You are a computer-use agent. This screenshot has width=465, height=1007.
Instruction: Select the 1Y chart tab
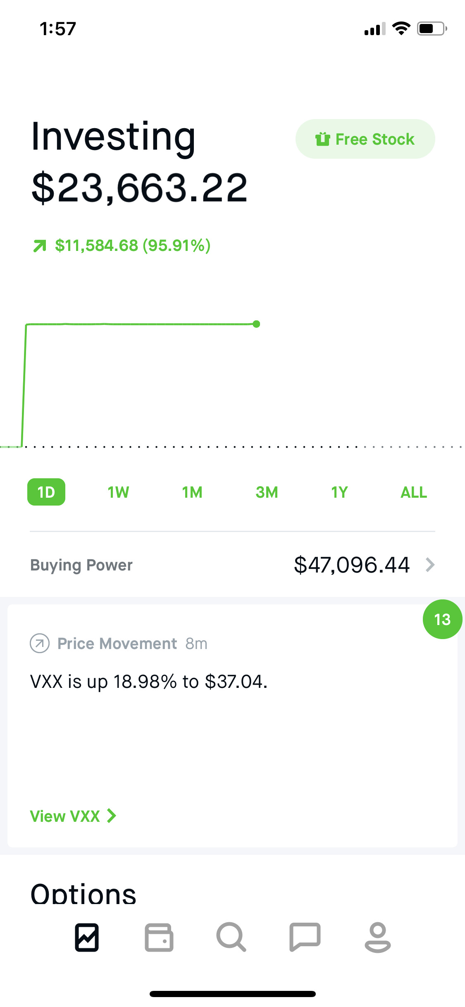click(339, 492)
